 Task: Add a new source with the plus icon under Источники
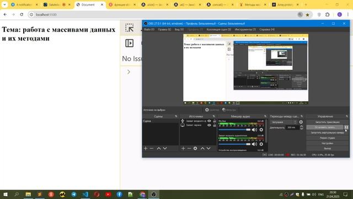183,148
